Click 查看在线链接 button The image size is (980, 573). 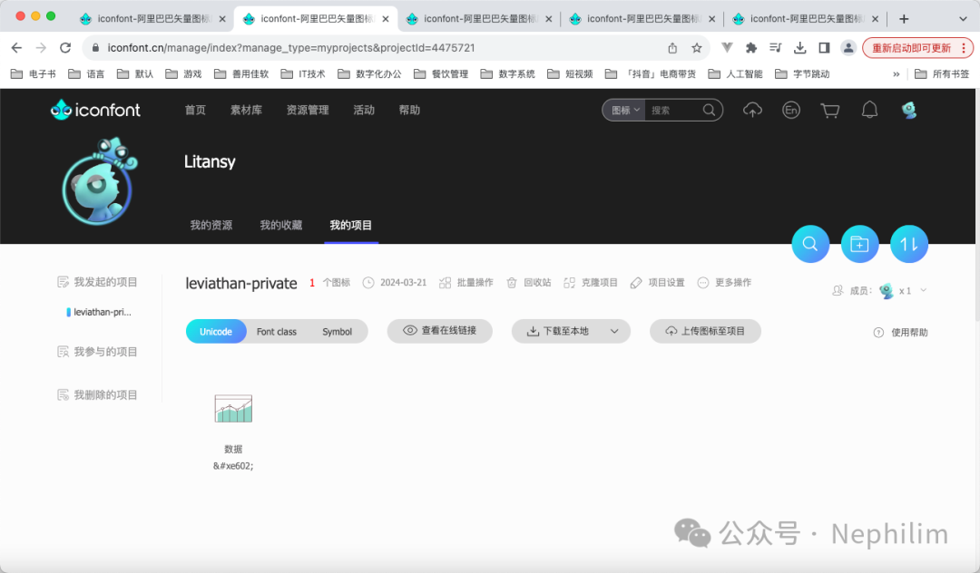[439, 331]
